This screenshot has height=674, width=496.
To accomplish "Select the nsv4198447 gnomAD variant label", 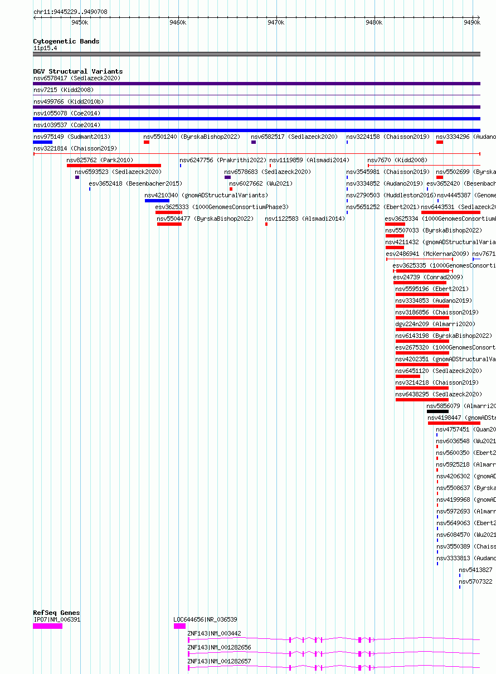I will click(x=462, y=418).
